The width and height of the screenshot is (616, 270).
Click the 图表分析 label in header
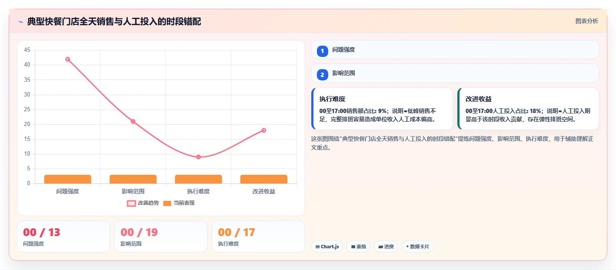tap(586, 21)
